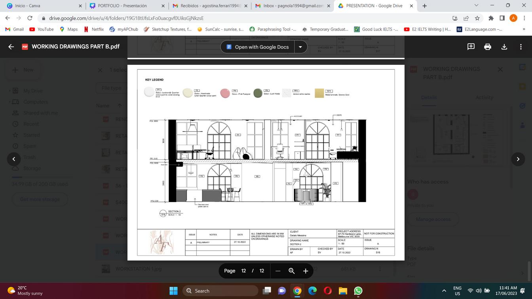The height and width of the screenshot is (299, 532).
Task: Zoom out with the minus icon
Action: click(278, 271)
